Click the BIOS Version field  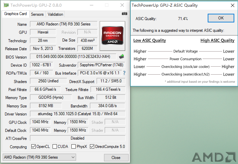coord(73,57)
